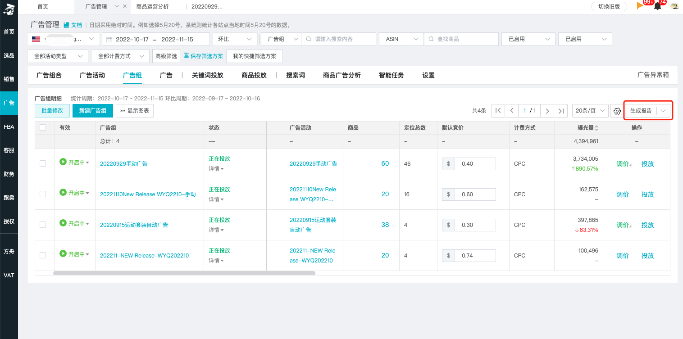Click green play icon for 20221110New Release row

pos(63,192)
